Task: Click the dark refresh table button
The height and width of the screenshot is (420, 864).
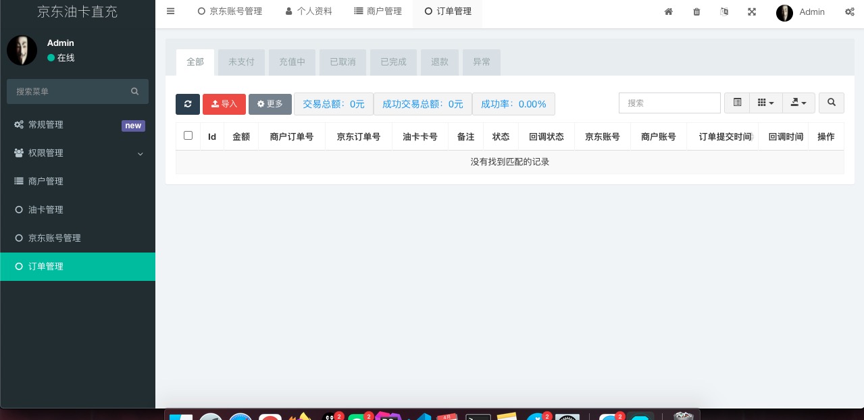Action: tap(188, 104)
